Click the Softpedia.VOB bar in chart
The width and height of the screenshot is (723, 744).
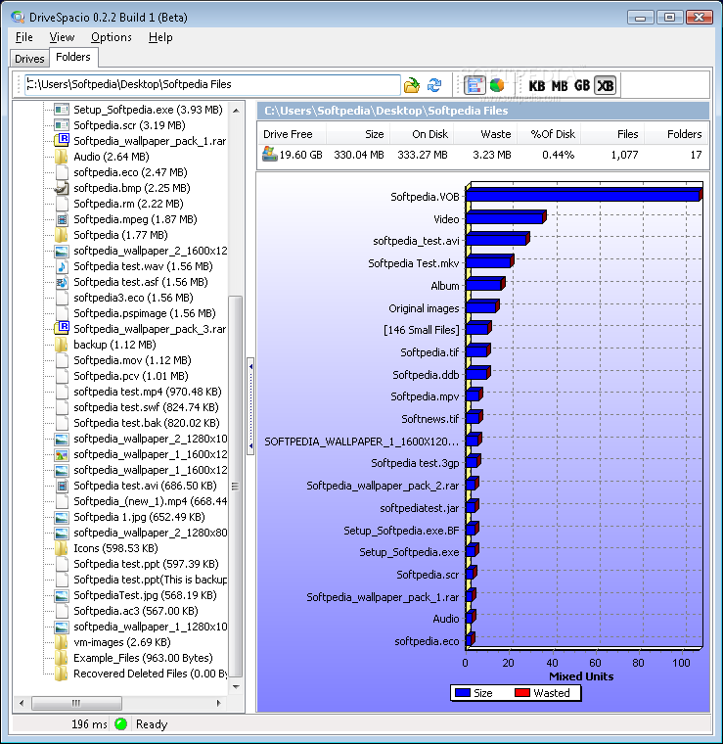coord(583,196)
